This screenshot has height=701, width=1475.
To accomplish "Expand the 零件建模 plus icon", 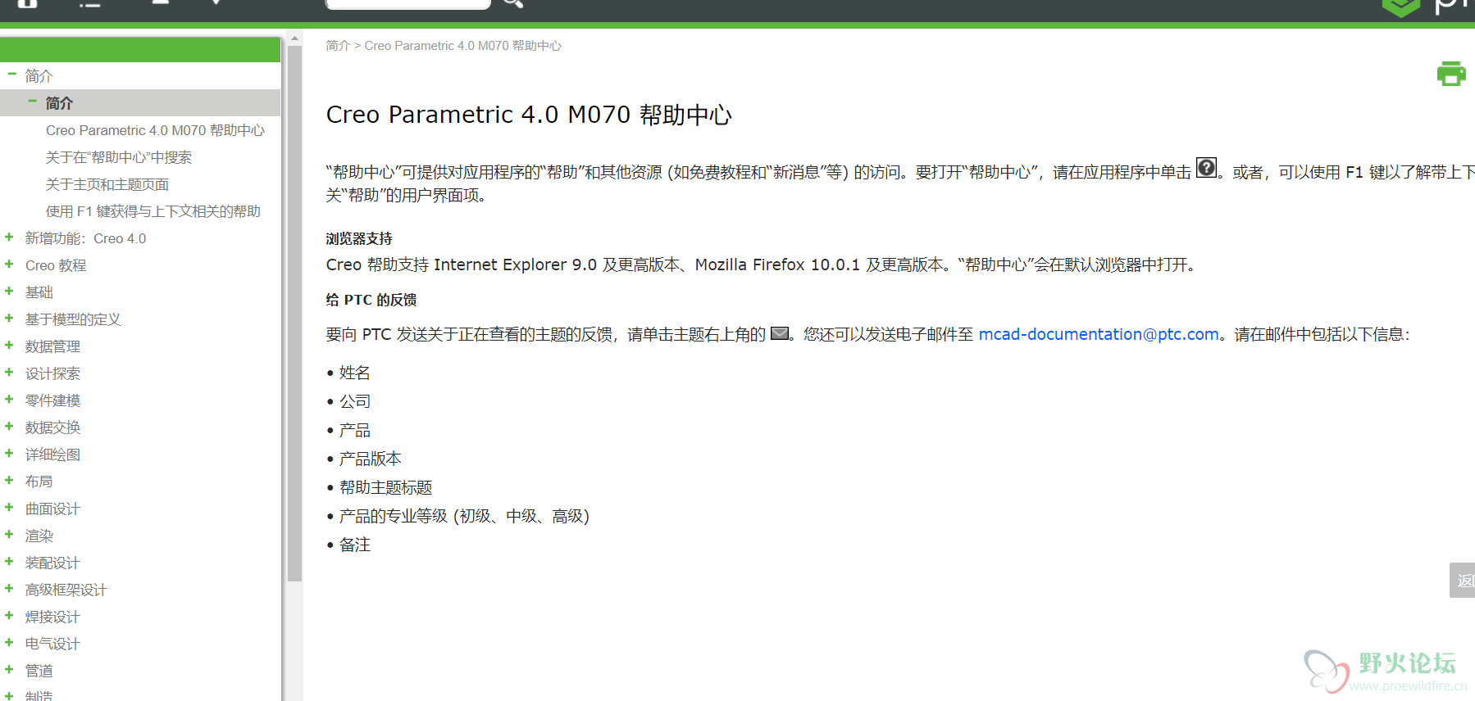I will 9,399.
